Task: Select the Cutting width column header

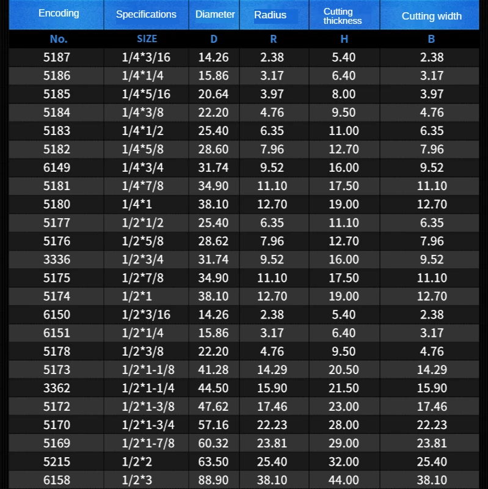Action: 431,17
